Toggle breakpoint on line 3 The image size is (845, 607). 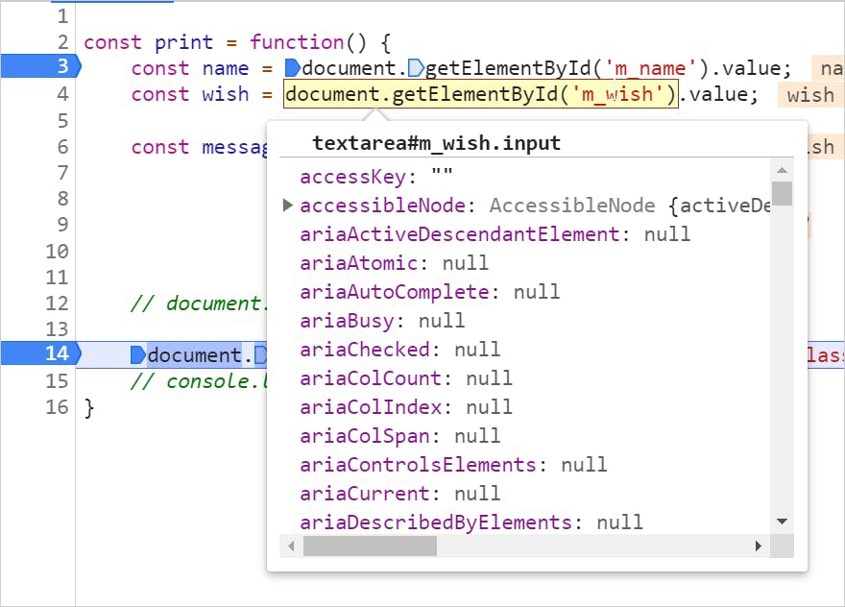[x=41, y=66]
